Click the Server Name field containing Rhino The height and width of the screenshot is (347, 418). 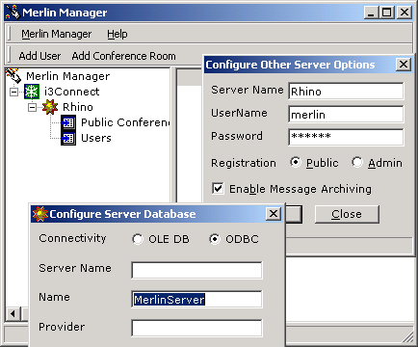coord(346,92)
